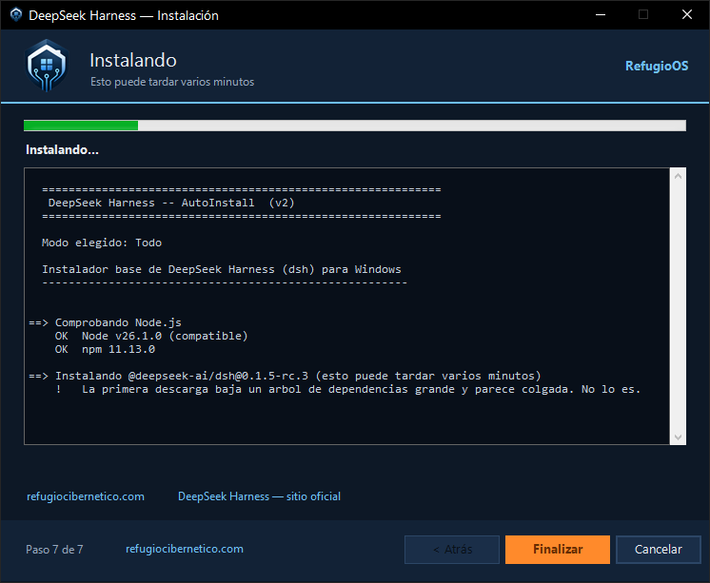Click 'La primera descarga baja' warning line

(348, 389)
